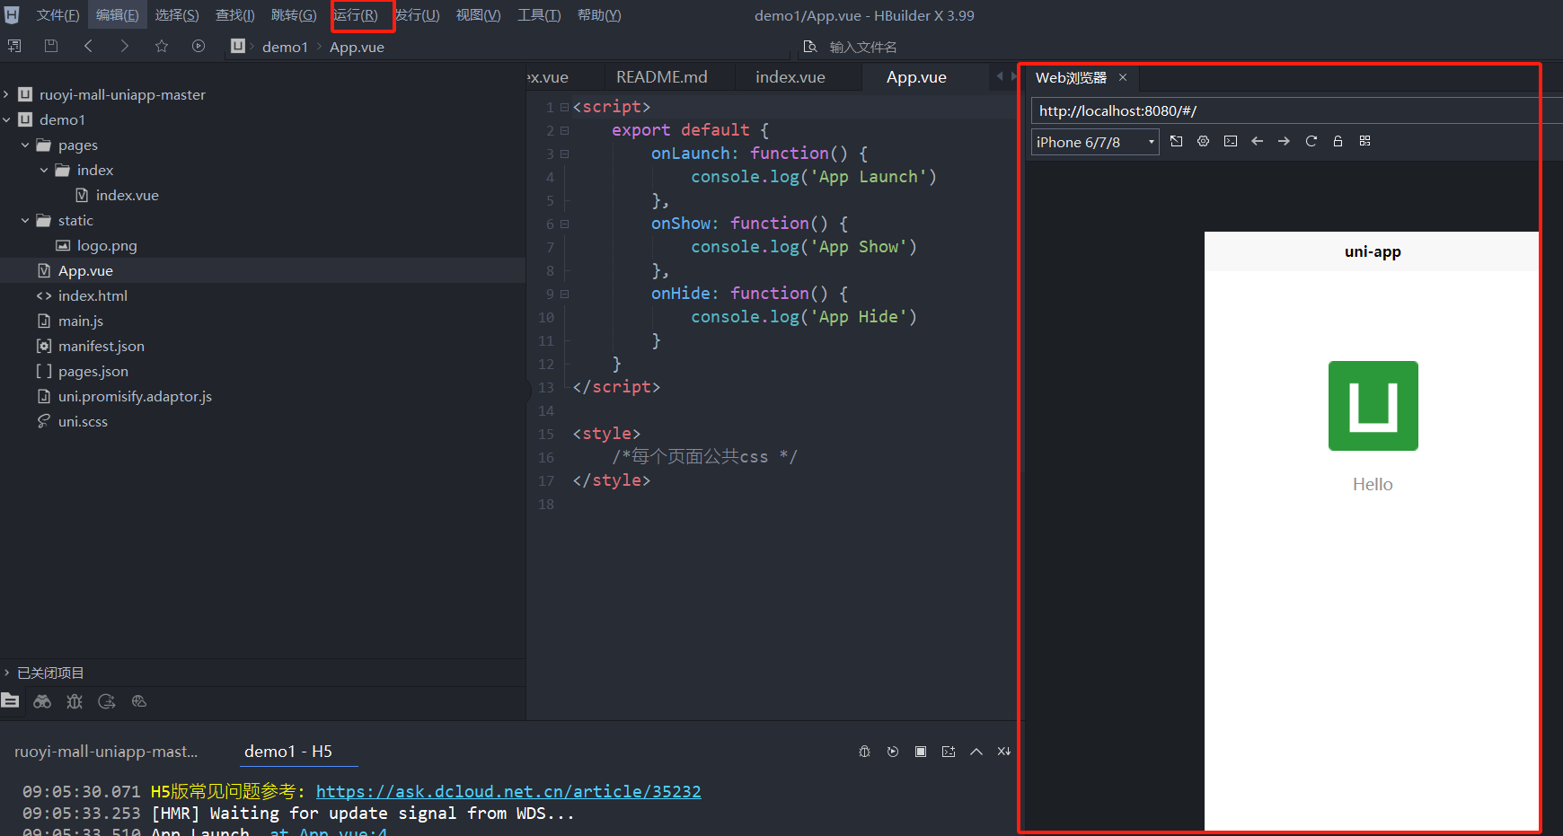Select the demo1 - H5 console tab

pyautogui.click(x=288, y=752)
